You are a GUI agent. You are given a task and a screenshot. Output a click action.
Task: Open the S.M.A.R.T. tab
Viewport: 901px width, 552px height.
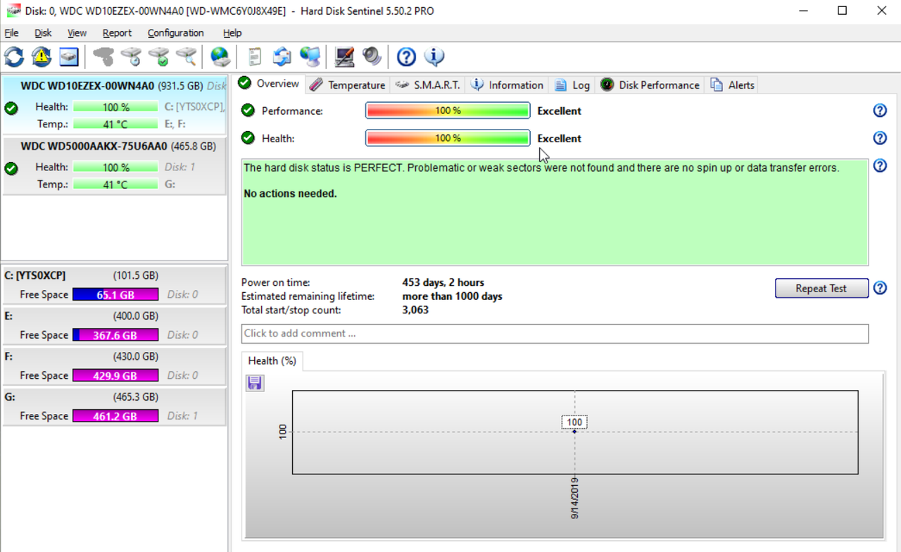pos(427,85)
